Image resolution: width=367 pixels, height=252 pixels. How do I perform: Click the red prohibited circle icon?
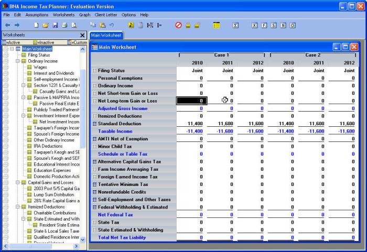point(178,25)
